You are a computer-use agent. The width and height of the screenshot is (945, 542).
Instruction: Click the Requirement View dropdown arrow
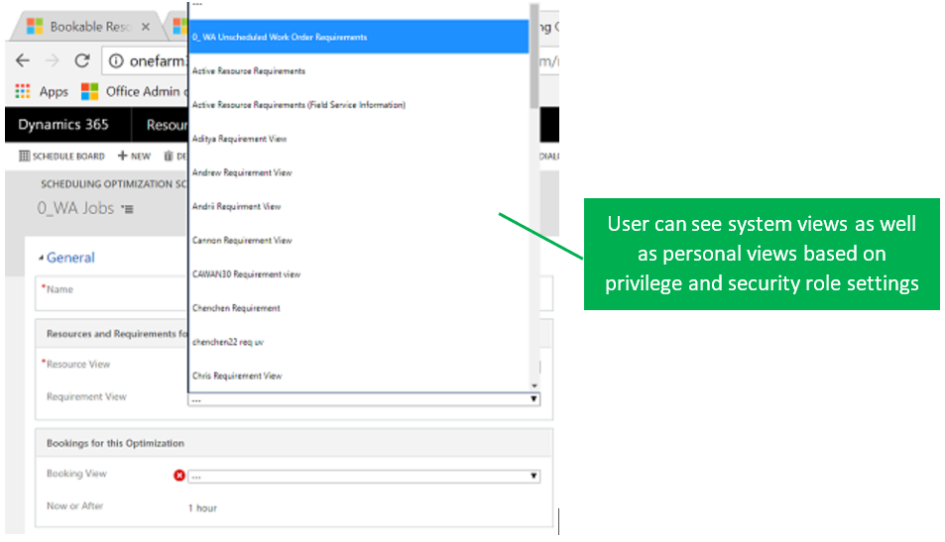[533, 399]
